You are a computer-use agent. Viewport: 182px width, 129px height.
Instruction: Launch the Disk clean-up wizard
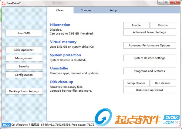pyautogui.click(x=150, y=90)
